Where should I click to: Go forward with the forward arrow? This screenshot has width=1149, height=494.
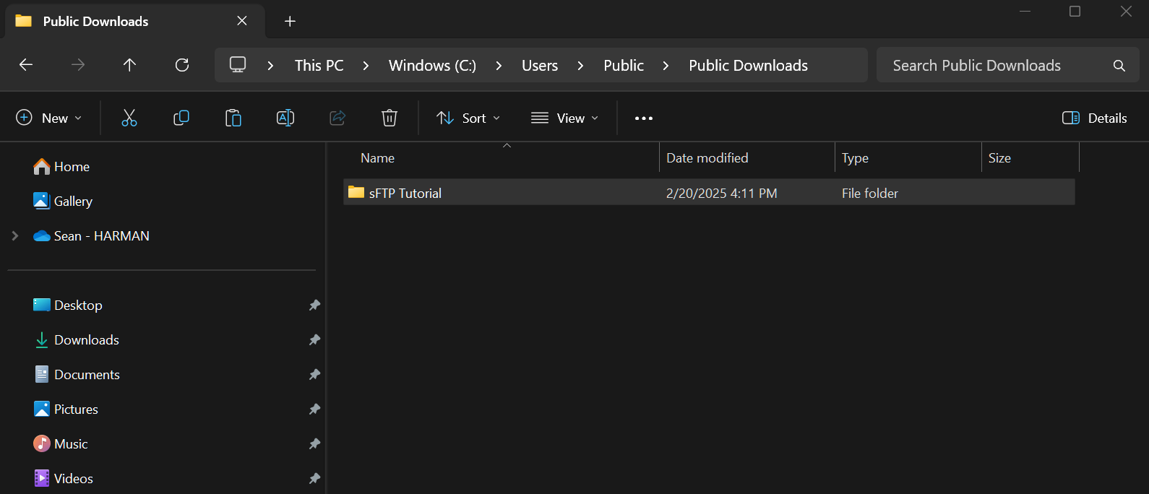[78, 65]
